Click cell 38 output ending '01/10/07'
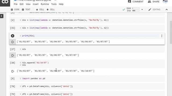Screen dimensions: 172x96 56,71
